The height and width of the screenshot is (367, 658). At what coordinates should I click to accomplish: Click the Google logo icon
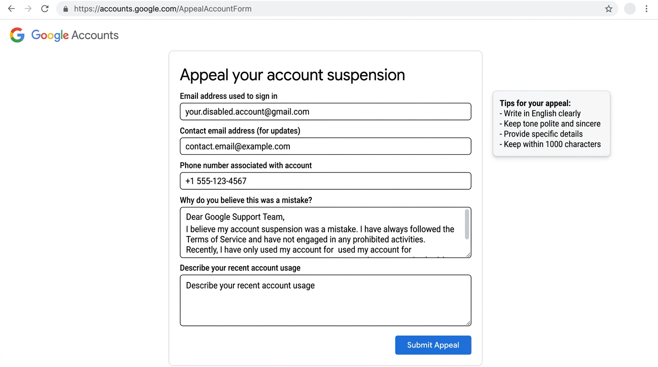pyautogui.click(x=17, y=34)
